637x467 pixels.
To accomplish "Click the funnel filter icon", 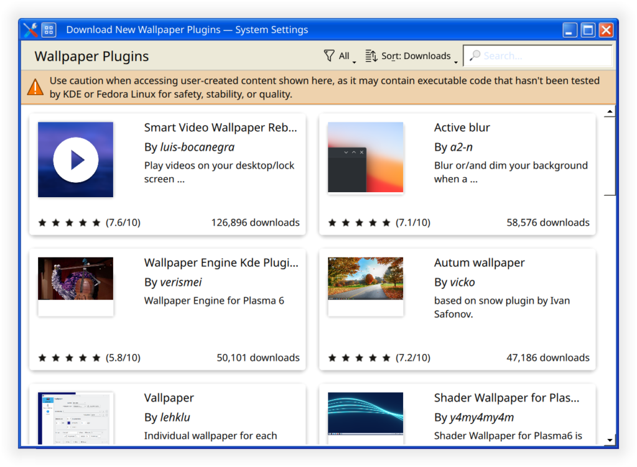I will pos(329,55).
